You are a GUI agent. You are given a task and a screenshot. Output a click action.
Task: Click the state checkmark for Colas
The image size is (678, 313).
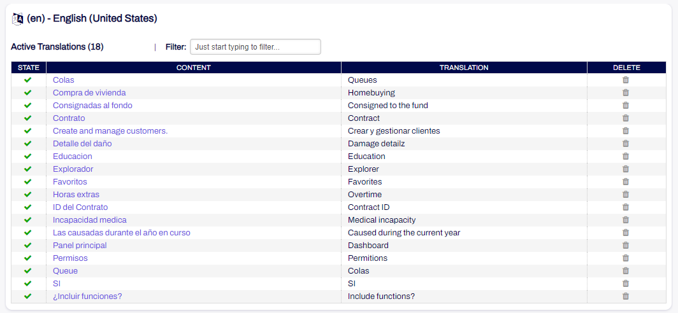coord(28,80)
